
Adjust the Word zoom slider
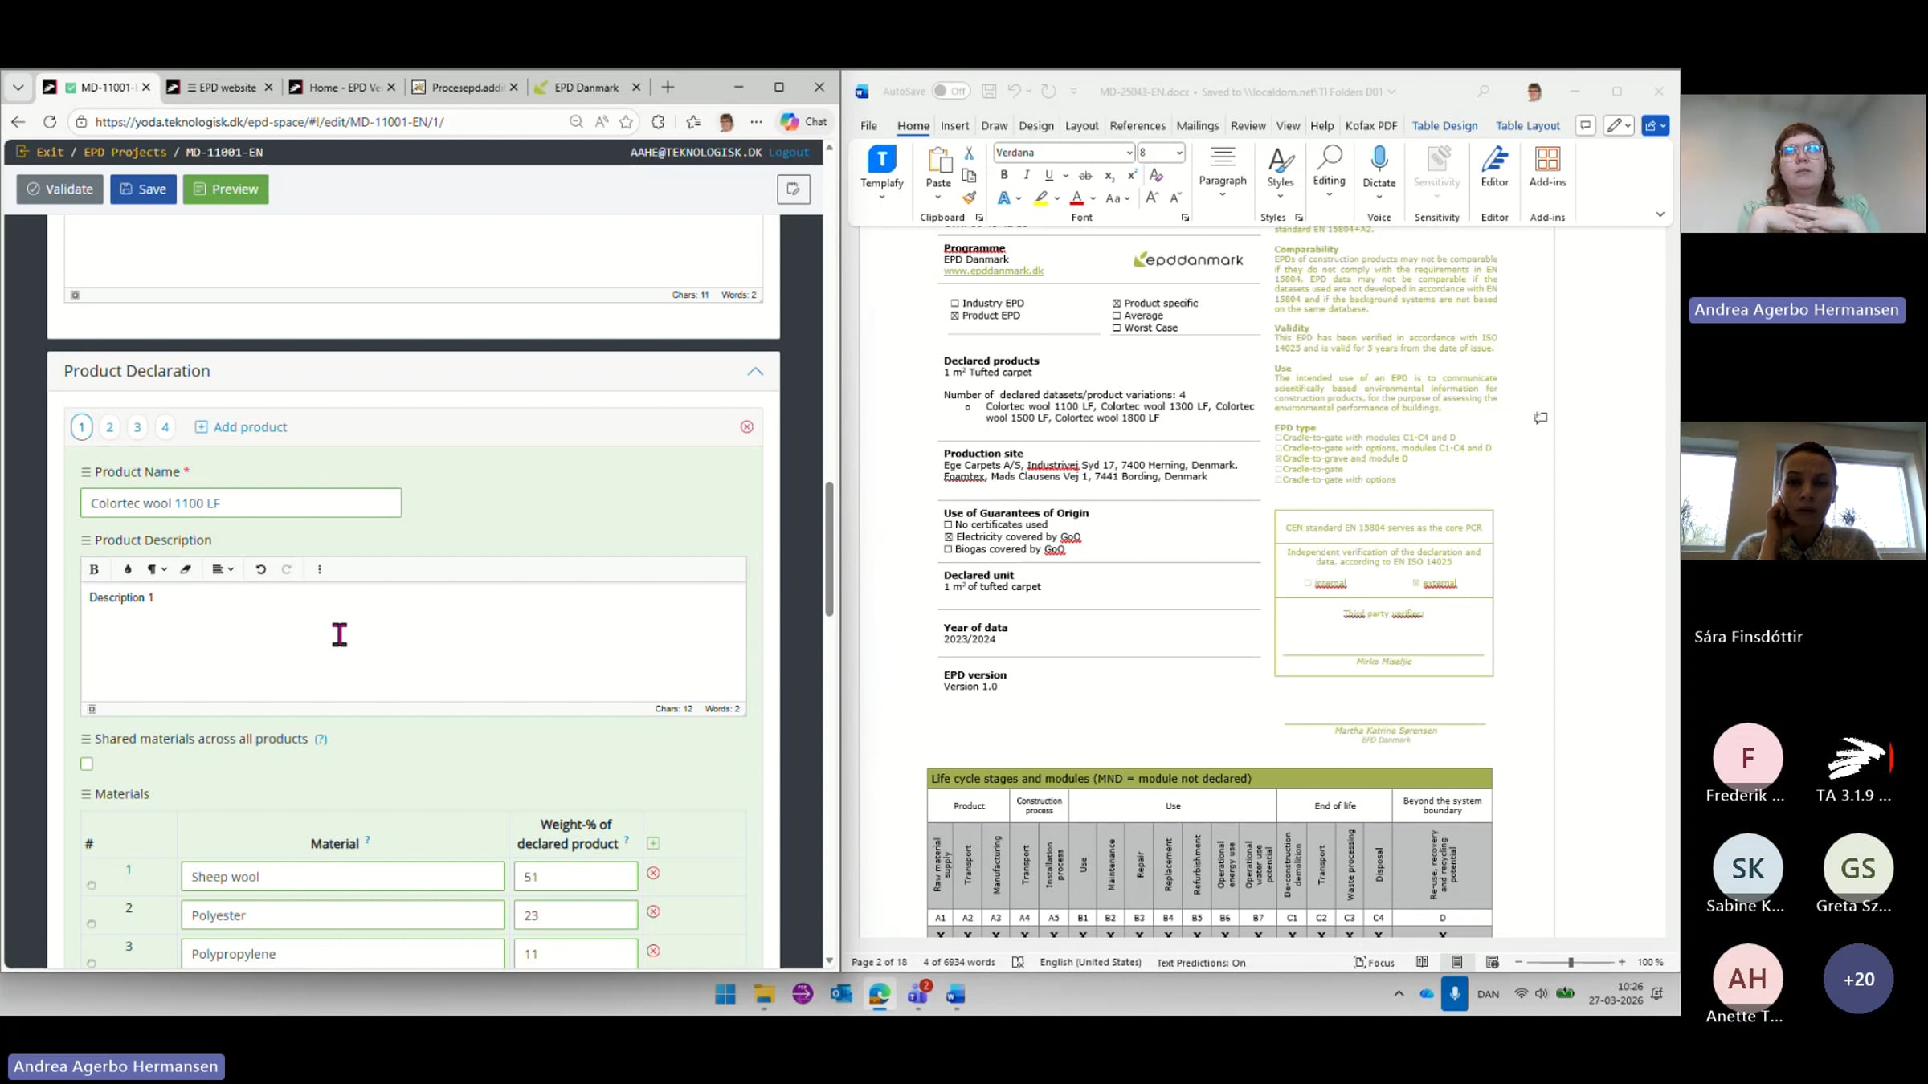click(x=1571, y=962)
